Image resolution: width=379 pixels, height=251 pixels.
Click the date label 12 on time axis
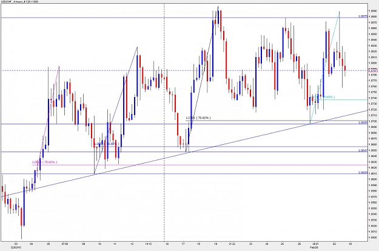tap(132, 244)
